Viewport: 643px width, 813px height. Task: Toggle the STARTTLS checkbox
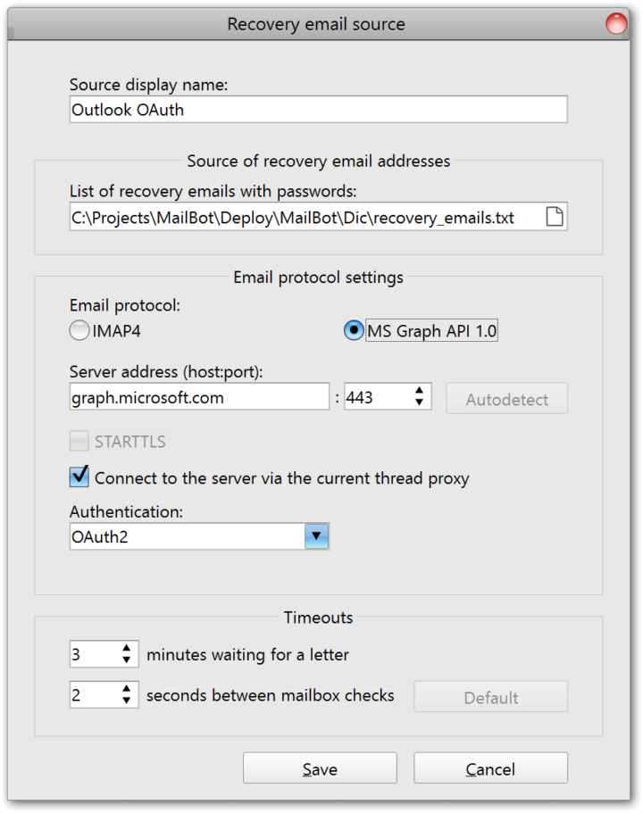pyautogui.click(x=79, y=440)
